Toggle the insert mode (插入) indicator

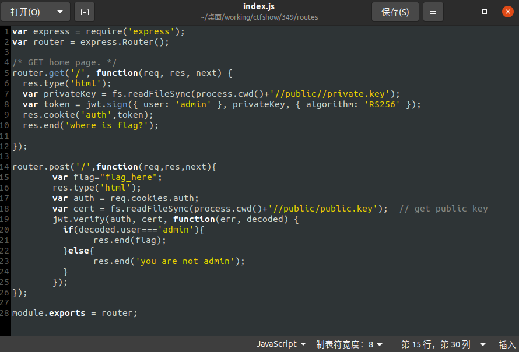pos(507,344)
